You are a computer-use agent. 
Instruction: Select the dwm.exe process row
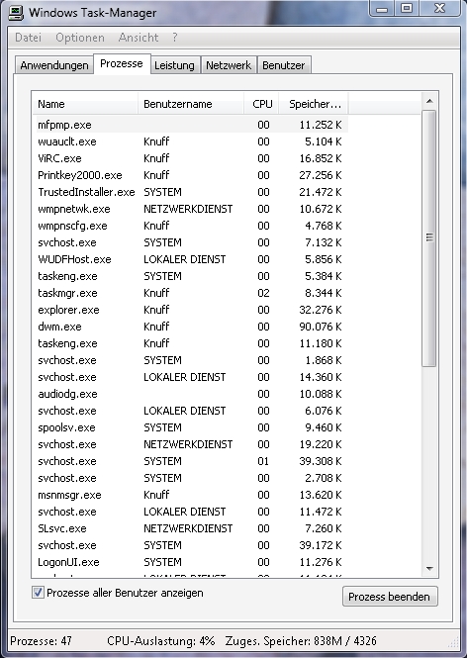pos(192,327)
